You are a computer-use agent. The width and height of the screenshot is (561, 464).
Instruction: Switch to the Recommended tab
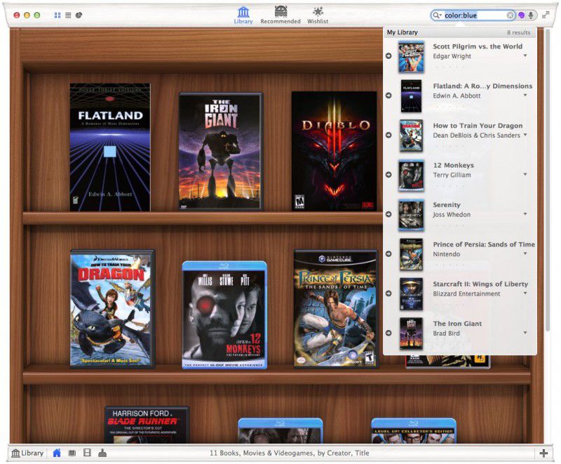tap(280, 15)
